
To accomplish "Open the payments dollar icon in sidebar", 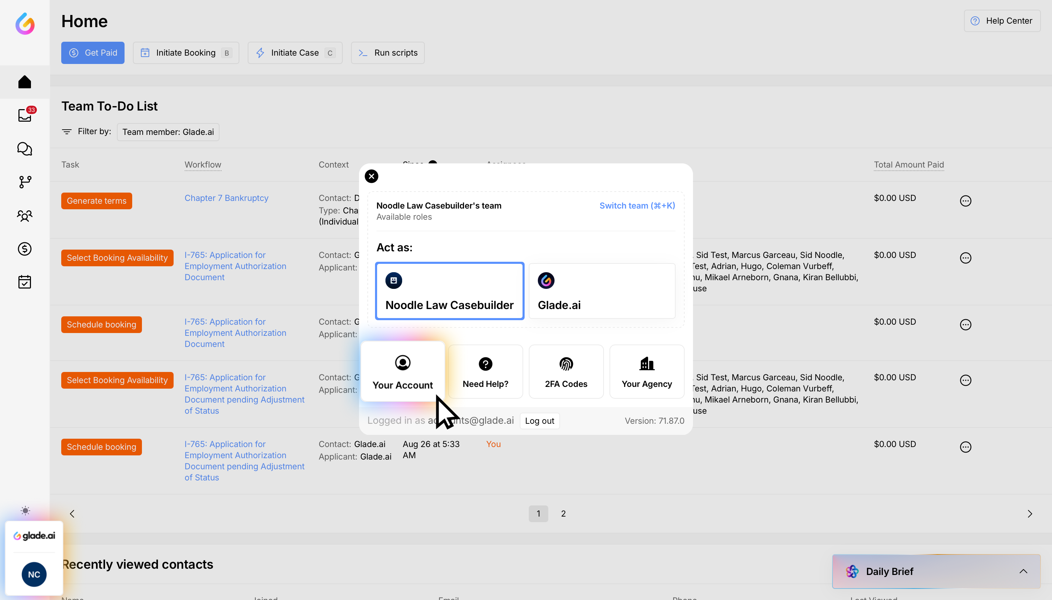I will 25,249.
